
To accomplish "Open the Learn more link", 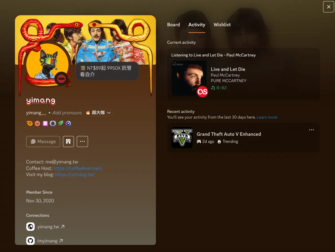I will point(267,117).
